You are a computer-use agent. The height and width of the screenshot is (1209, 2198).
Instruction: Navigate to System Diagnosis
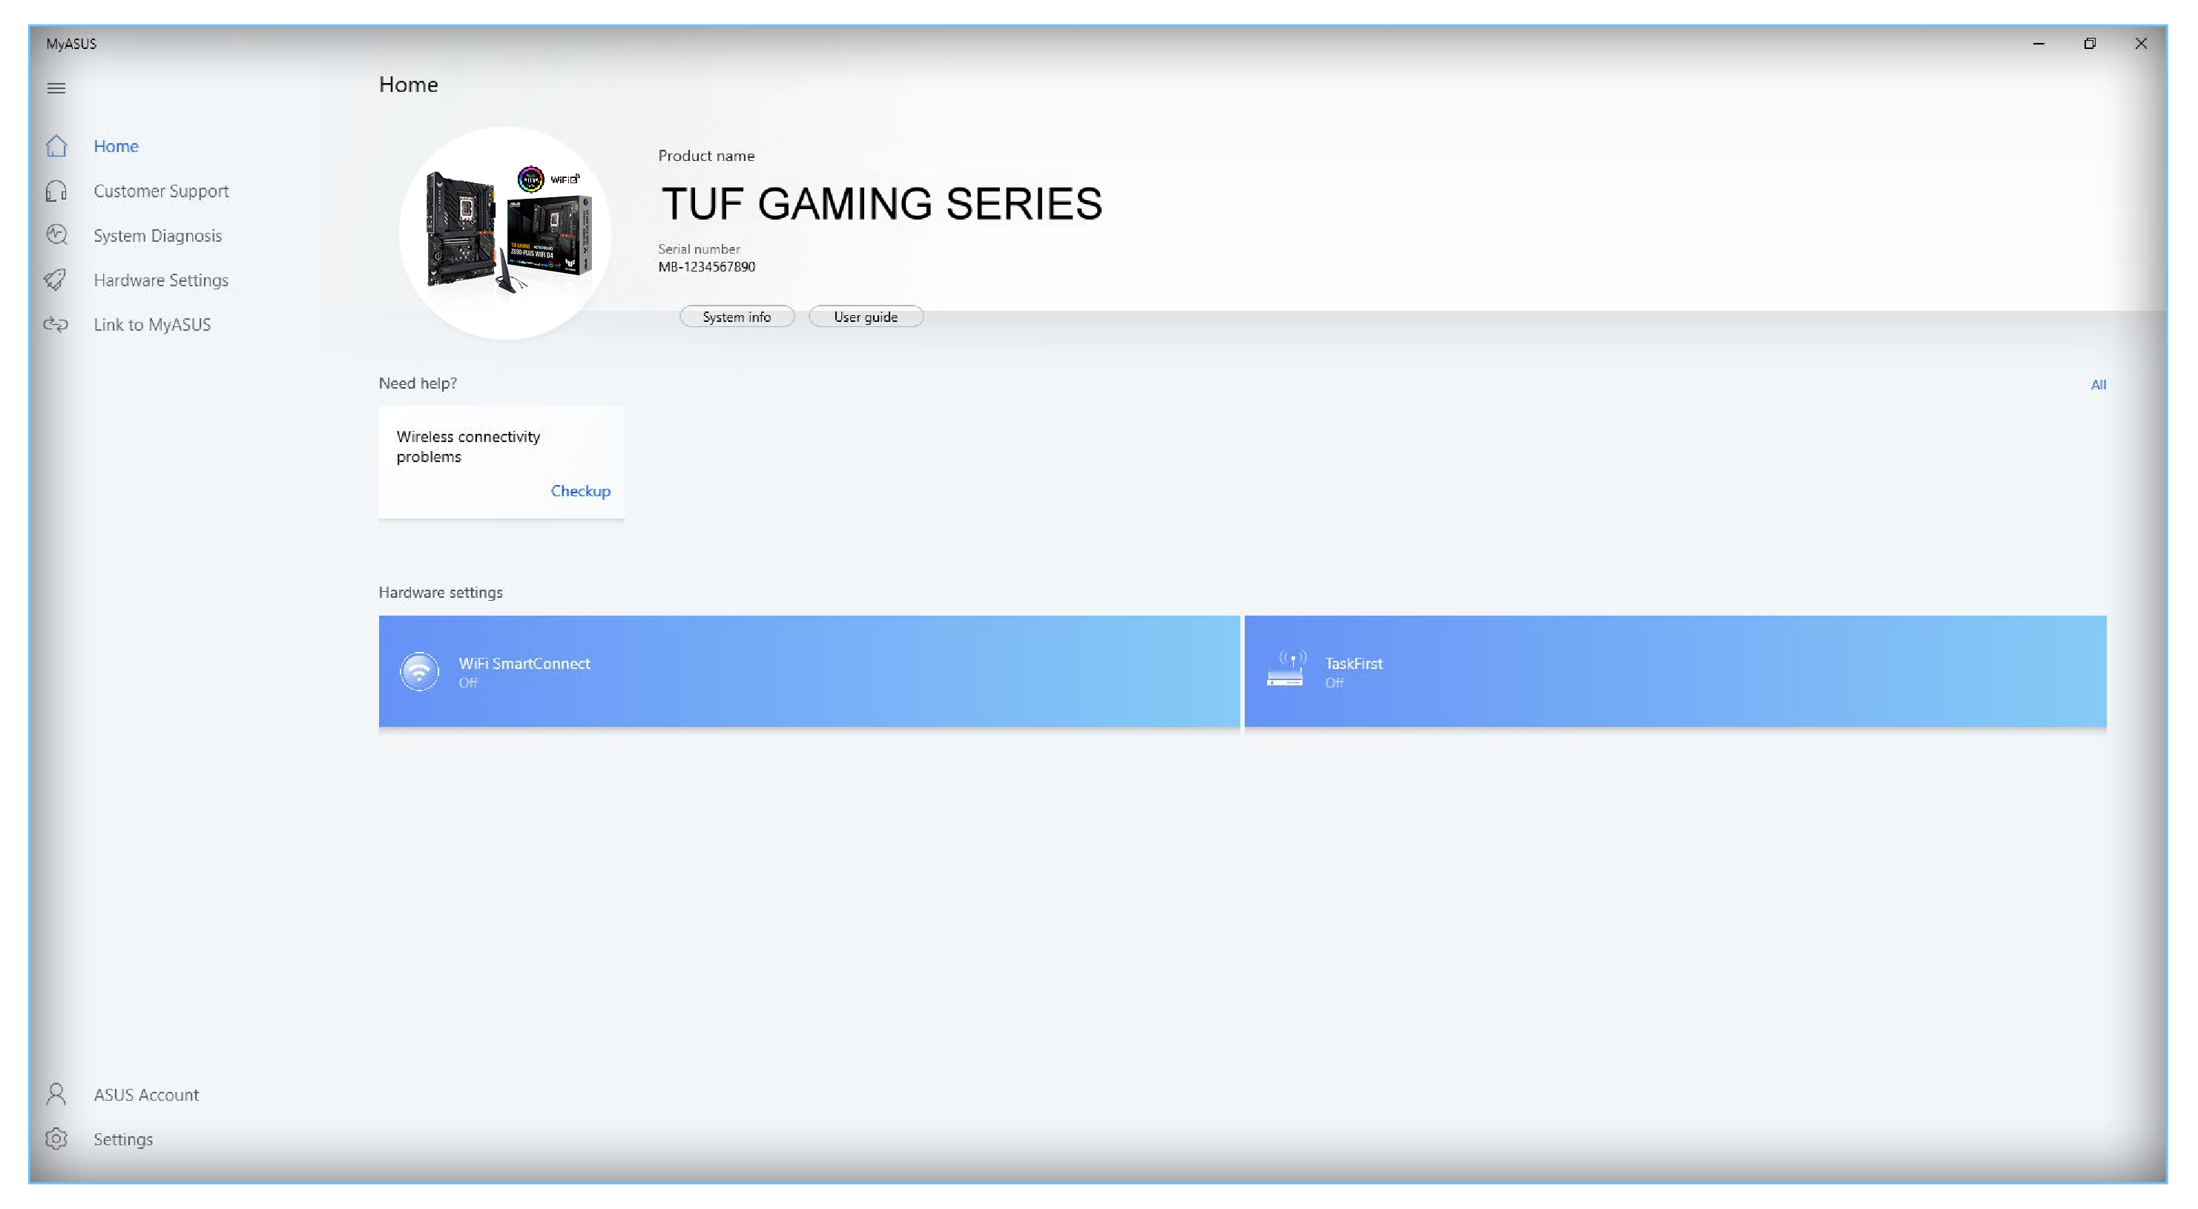[x=158, y=235]
